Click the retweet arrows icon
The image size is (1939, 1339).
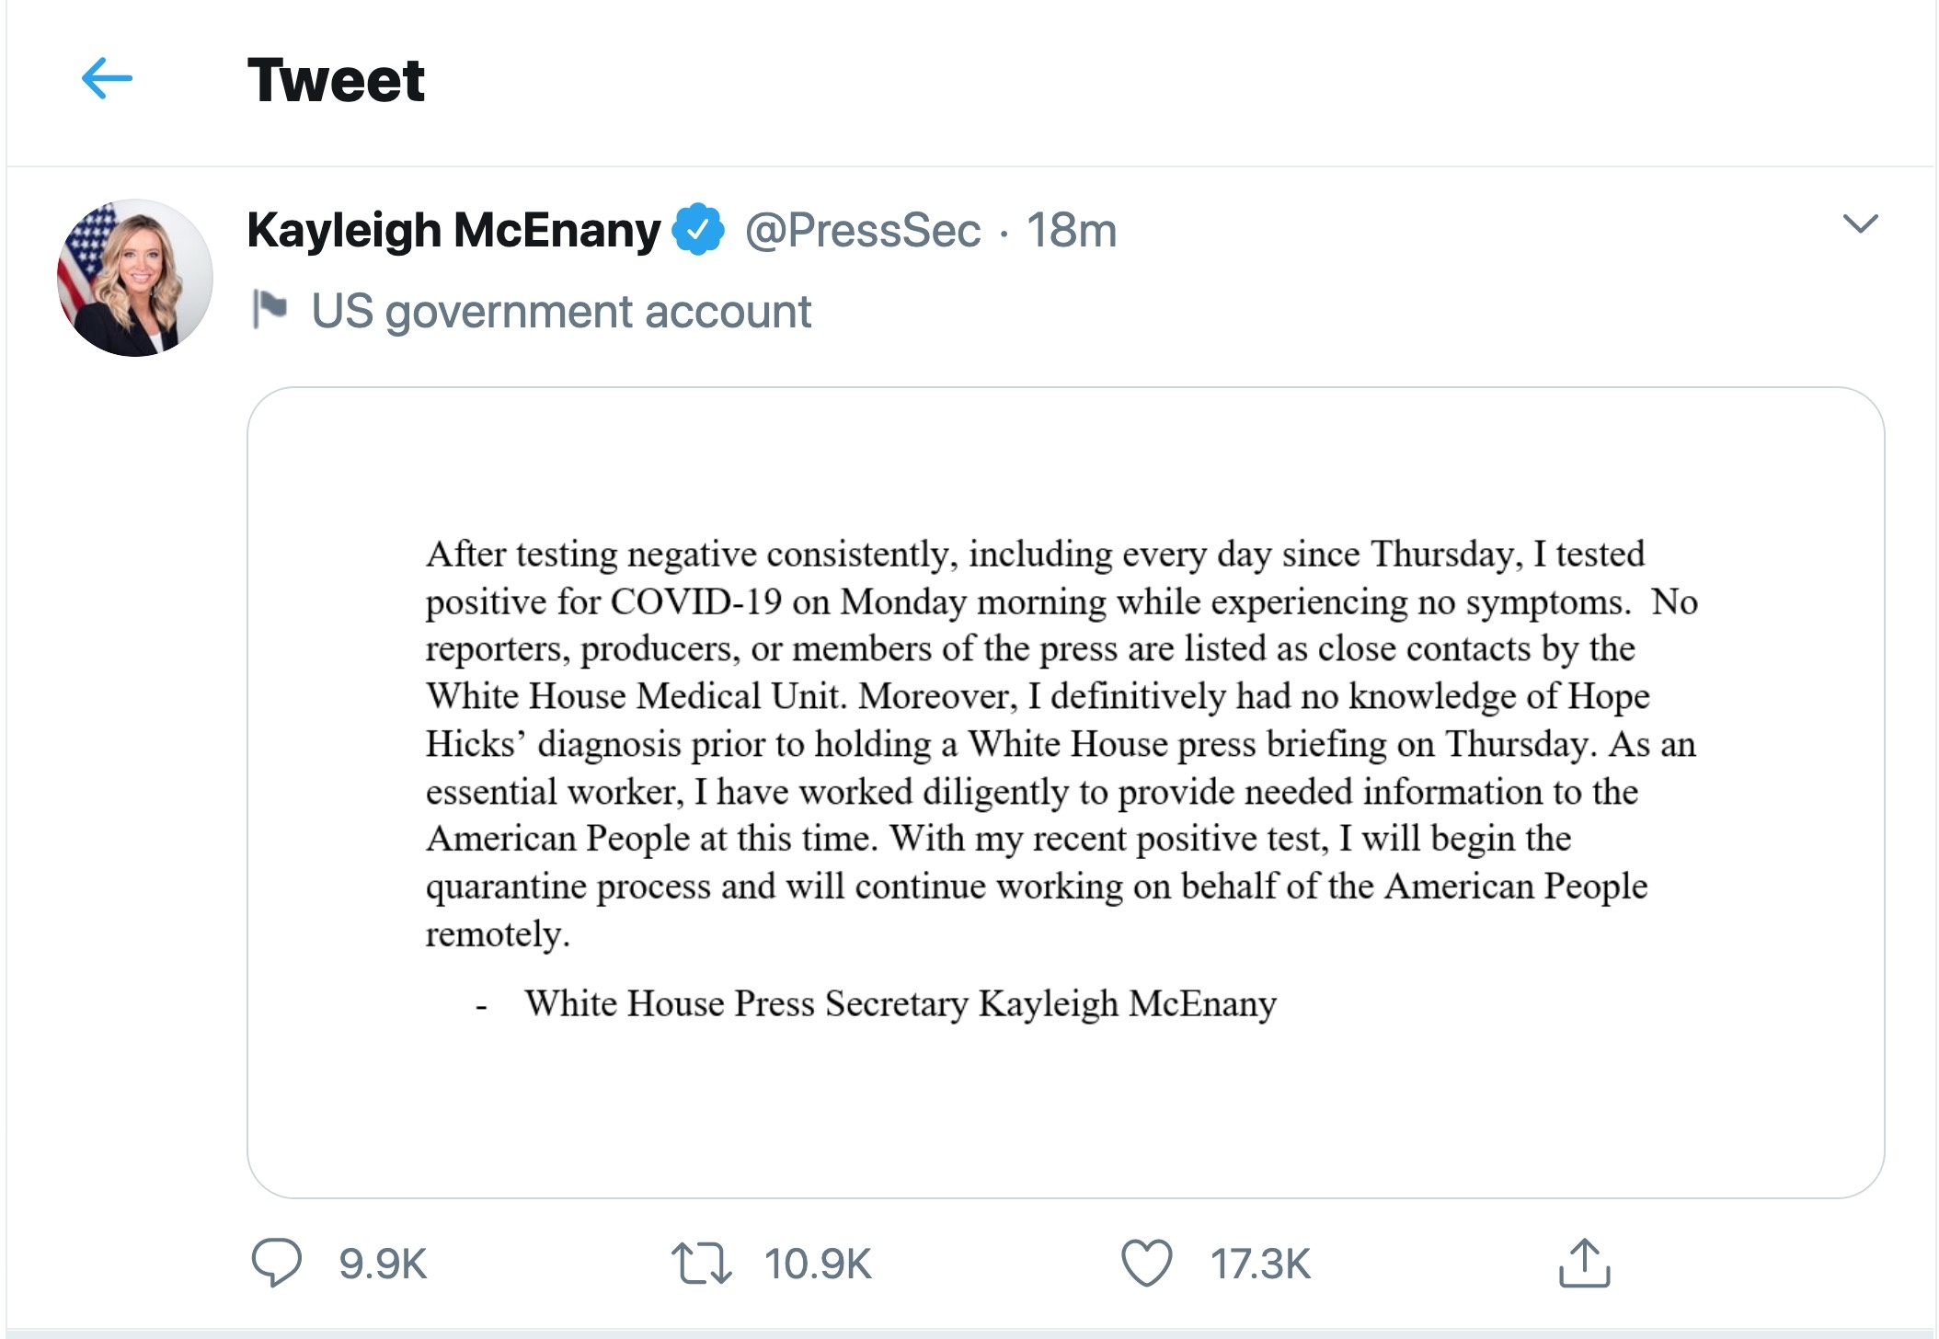[701, 1263]
